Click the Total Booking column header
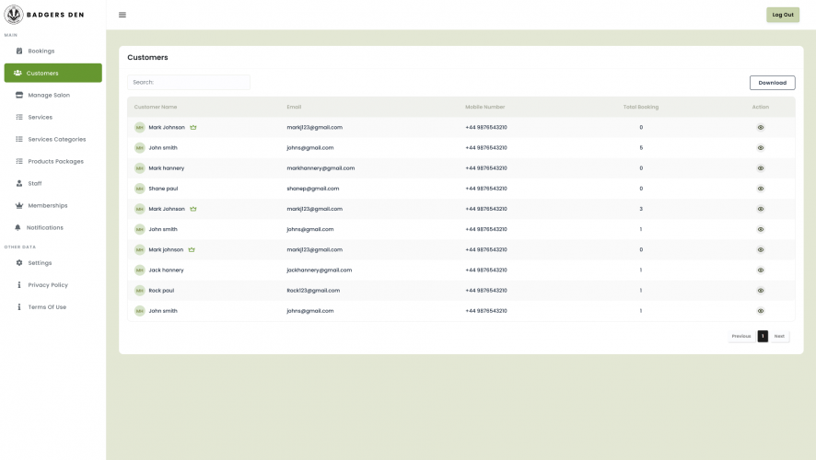This screenshot has height=460, width=816. click(641, 107)
